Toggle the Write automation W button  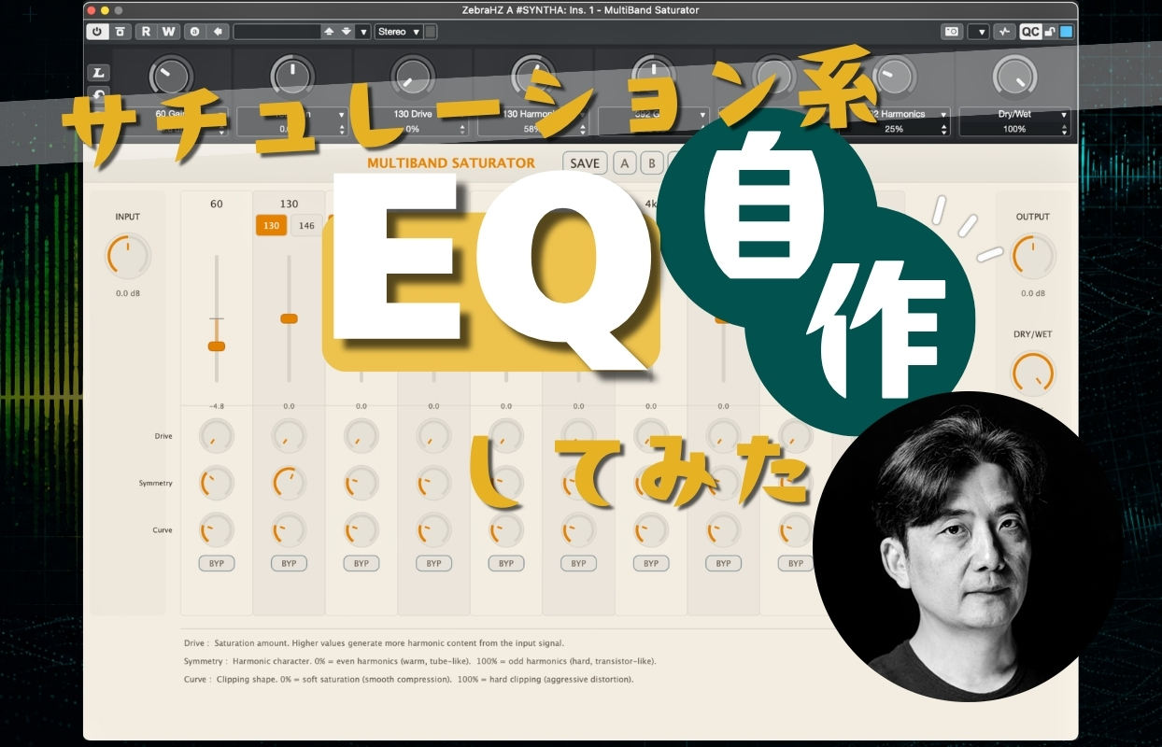click(168, 32)
